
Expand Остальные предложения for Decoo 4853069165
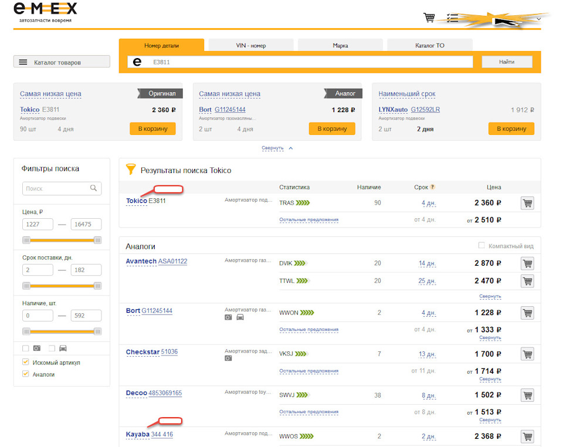point(309,412)
